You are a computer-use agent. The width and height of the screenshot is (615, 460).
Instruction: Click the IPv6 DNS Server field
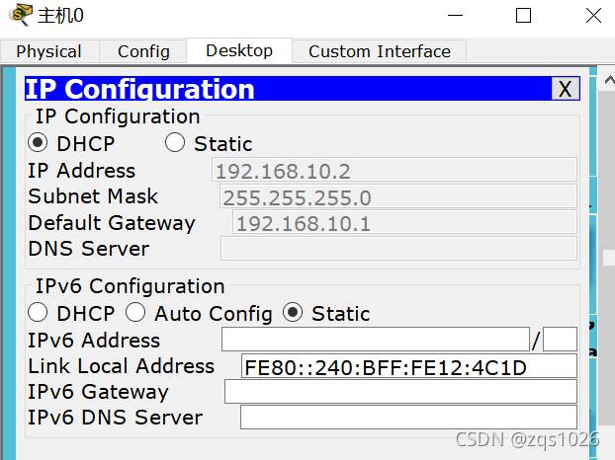click(x=408, y=418)
